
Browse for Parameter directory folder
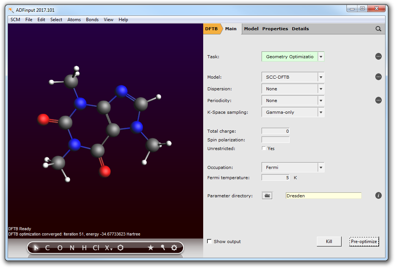(267, 195)
